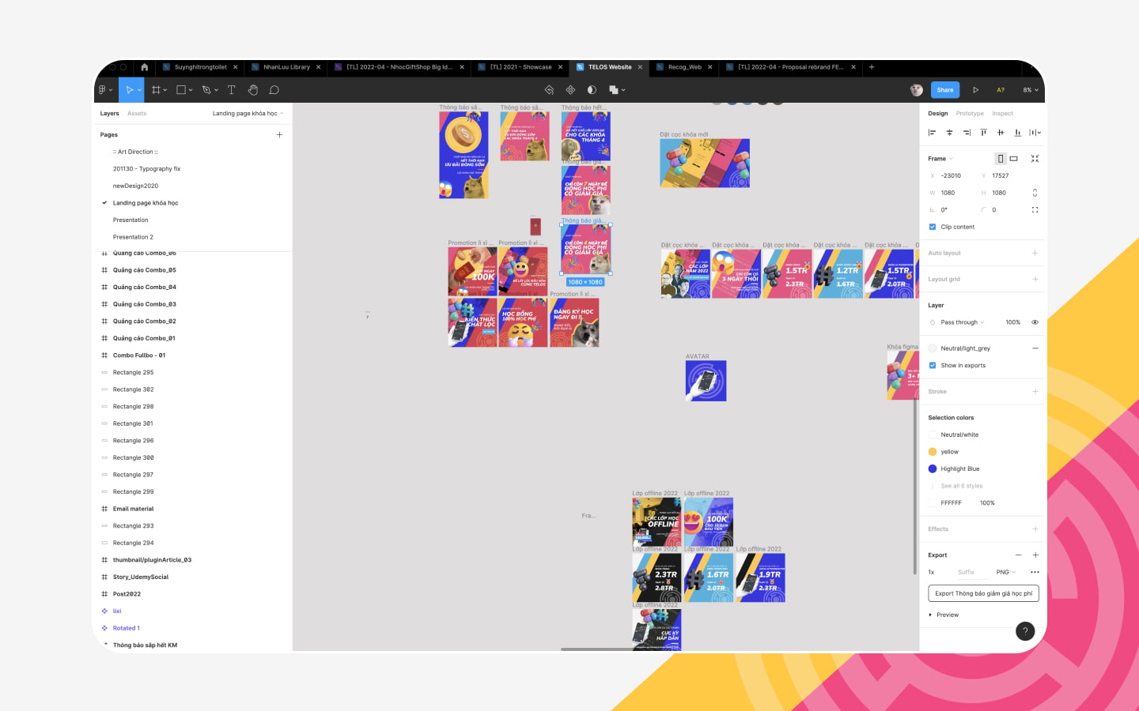Screen dimensions: 1139x711
Task: Click the reset instance icon in toolbar
Action: pos(549,90)
